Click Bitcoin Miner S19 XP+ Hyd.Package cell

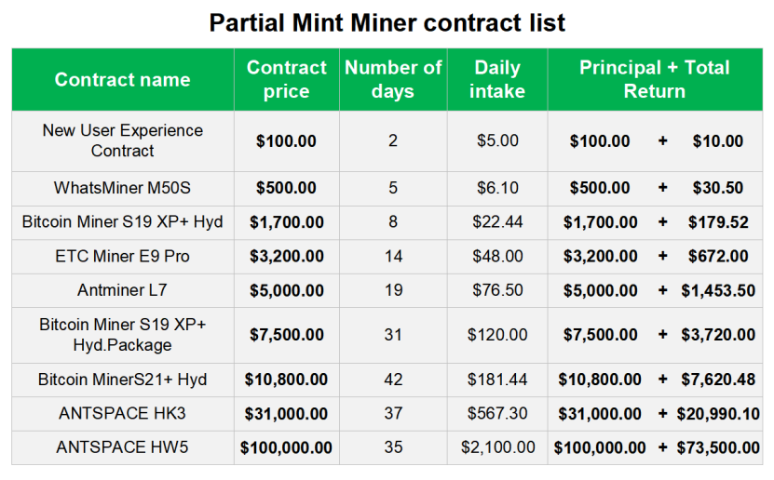coord(122,335)
